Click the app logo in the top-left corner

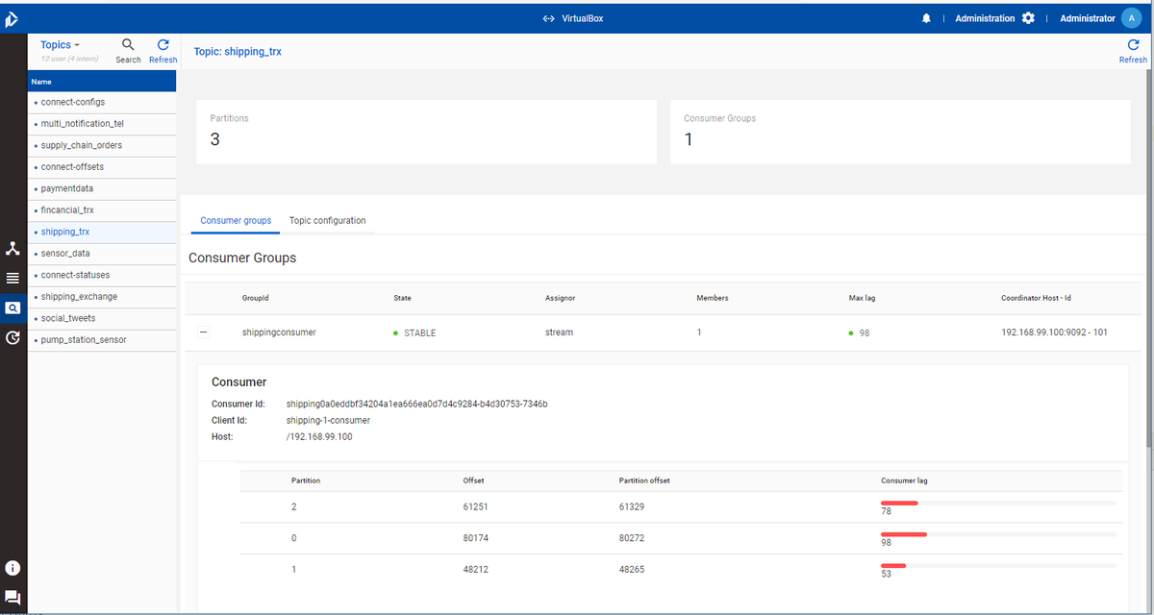coord(12,18)
